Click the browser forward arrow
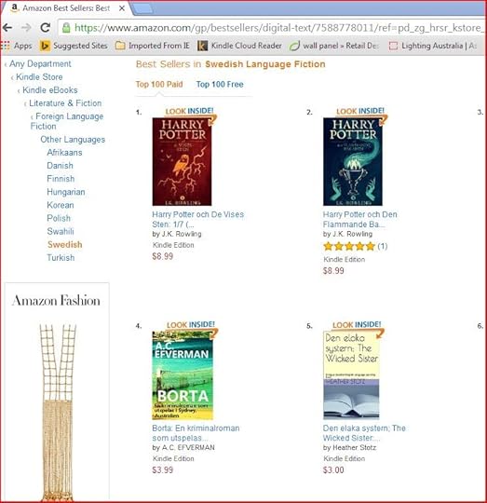This screenshot has height=503, width=487. 26,28
